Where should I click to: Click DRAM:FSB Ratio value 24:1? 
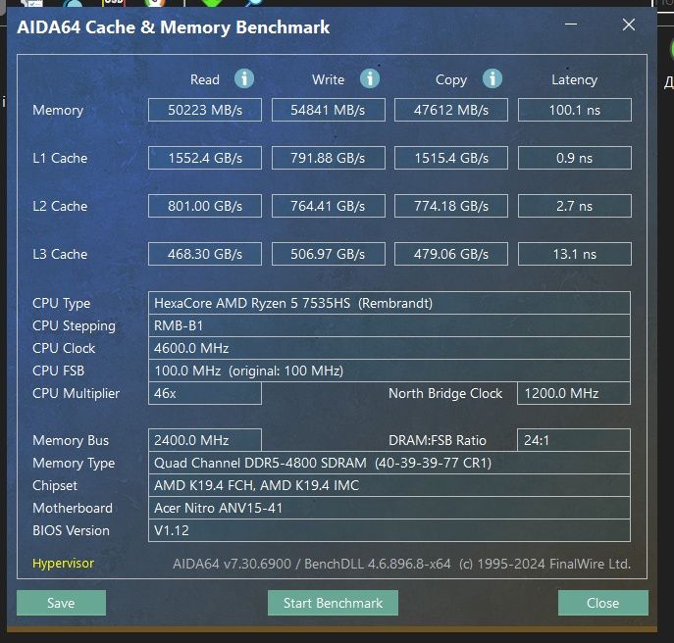574,440
